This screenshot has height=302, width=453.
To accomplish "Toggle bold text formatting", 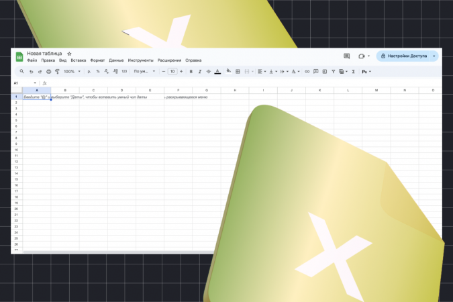I will pyautogui.click(x=191, y=71).
